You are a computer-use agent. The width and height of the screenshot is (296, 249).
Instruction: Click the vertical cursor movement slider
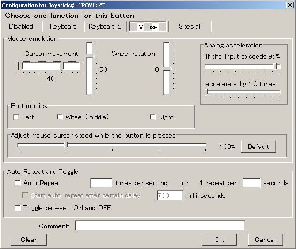pos(90,69)
